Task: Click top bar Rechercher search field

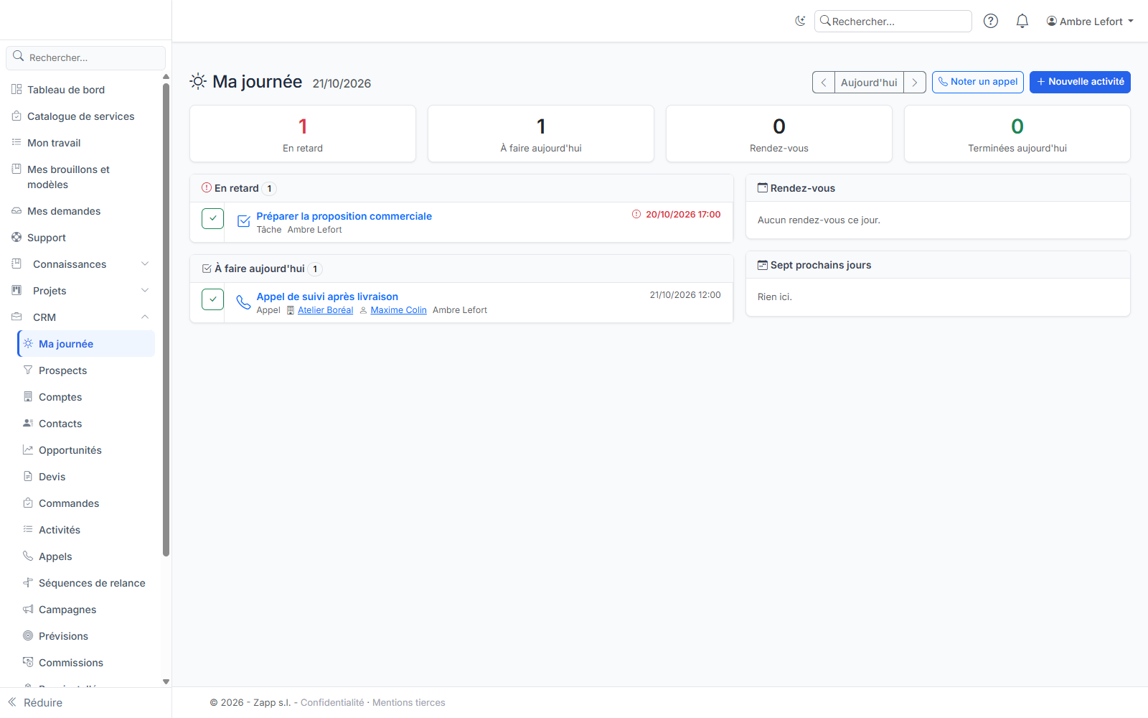Action: click(x=893, y=22)
